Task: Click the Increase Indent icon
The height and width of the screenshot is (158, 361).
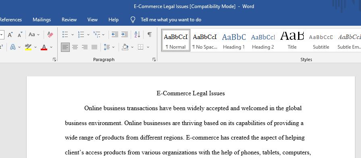Action: (x=125, y=35)
